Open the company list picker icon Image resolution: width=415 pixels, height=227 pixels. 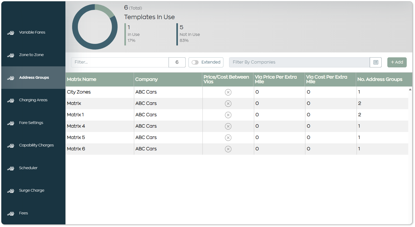[376, 62]
